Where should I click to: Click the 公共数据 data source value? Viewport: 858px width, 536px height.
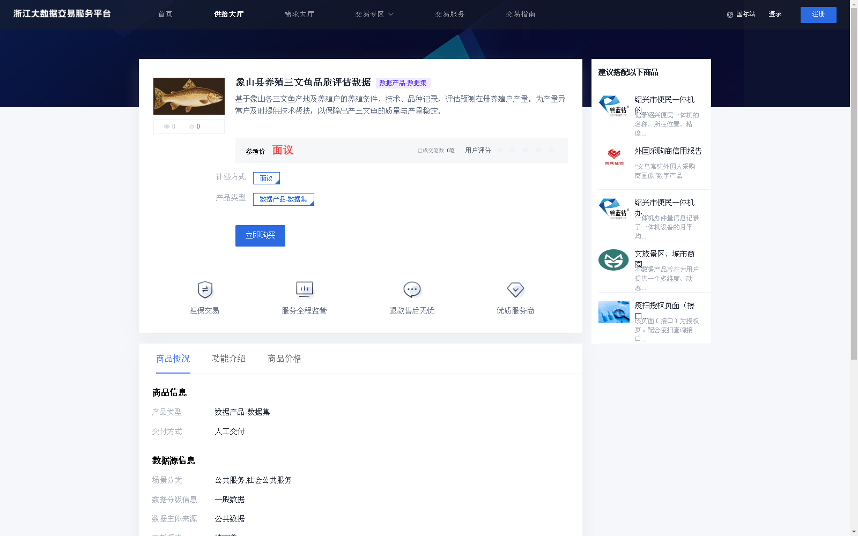tap(230, 519)
